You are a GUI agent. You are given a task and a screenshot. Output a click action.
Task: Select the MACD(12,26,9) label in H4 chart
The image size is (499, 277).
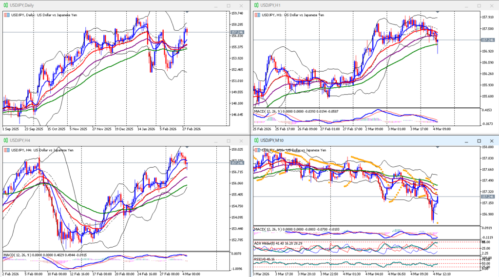19,255
